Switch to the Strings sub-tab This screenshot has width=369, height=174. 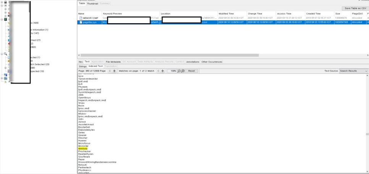83,67
